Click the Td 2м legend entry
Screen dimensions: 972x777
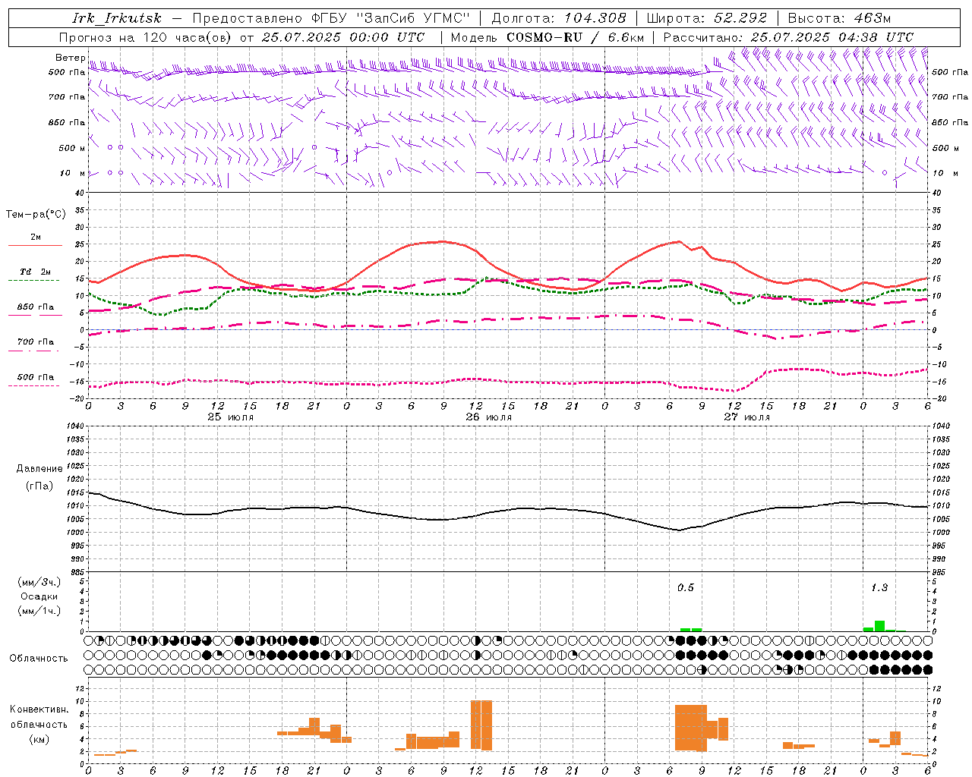coord(35,272)
